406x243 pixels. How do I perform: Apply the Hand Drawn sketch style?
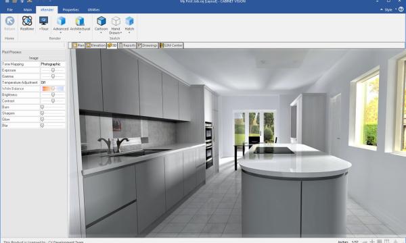(116, 25)
